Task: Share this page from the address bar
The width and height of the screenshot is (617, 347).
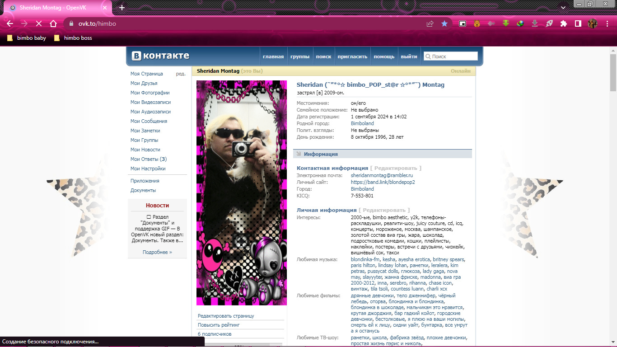Action: pos(430,23)
